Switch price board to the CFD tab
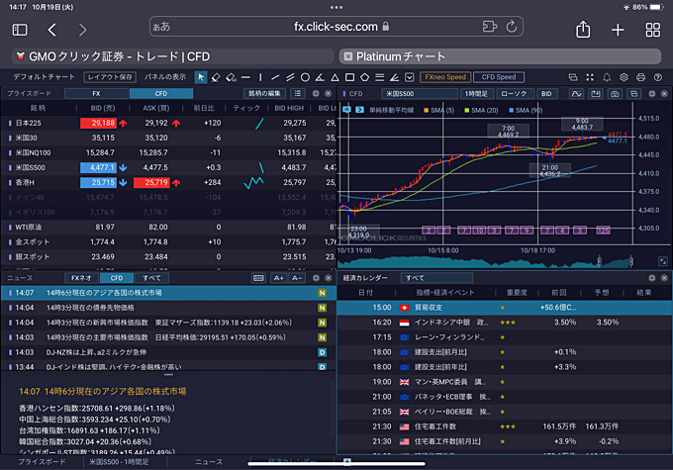 point(161,94)
